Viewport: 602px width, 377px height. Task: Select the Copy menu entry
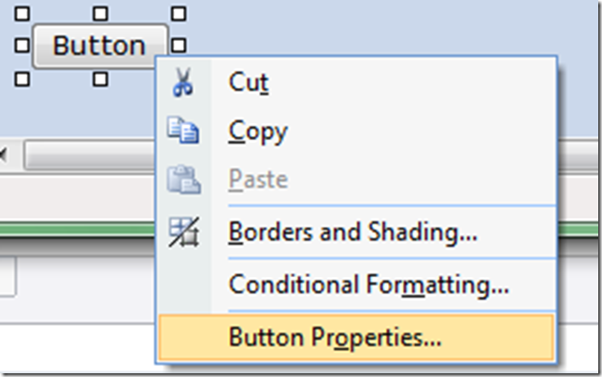258,132
